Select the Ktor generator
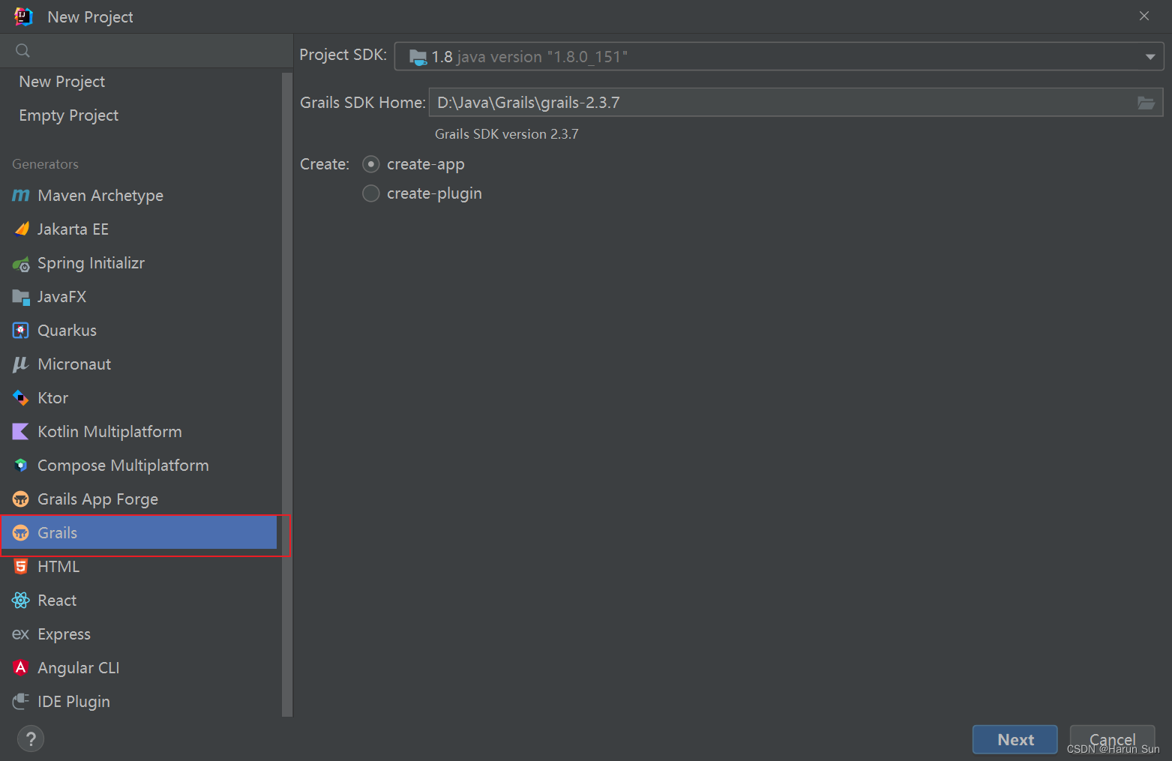1172x761 pixels. 140,398
